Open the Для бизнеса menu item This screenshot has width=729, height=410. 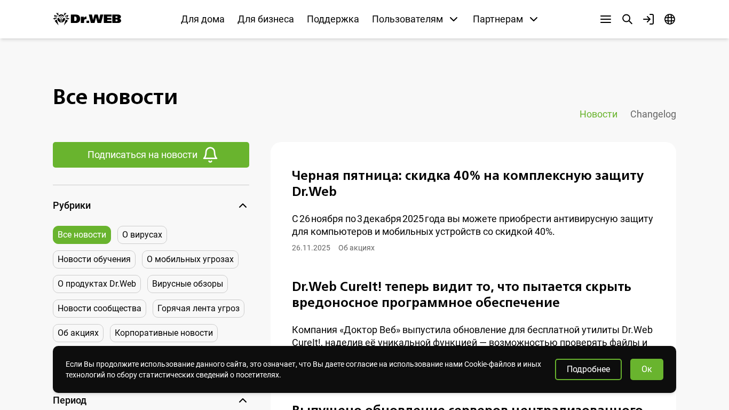click(266, 19)
